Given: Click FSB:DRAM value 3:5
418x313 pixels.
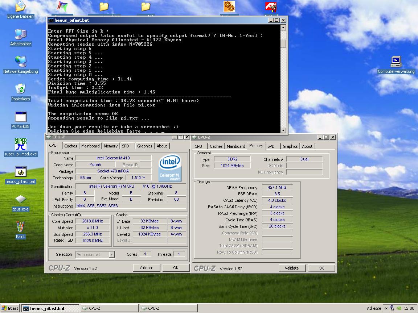Looking at the screenshot, I should click(x=277, y=194).
